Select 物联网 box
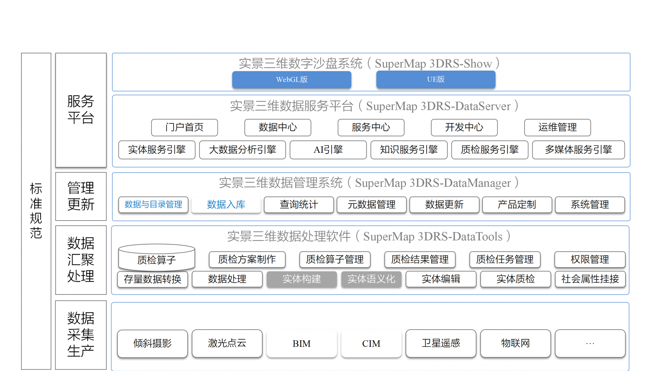The width and height of the screenshot is (659, 371). tap(516, 343)
